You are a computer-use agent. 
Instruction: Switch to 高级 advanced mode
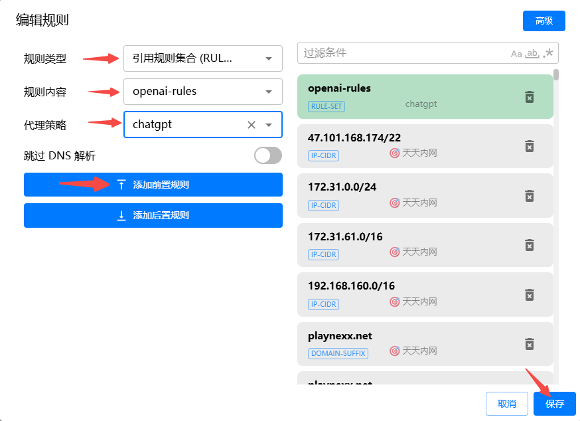click(544, 21)
